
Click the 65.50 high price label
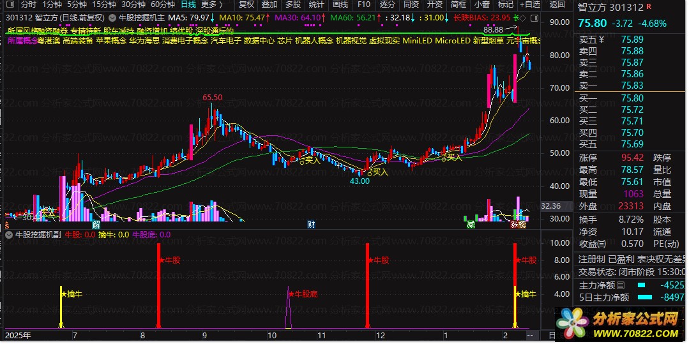pos(212,98)
